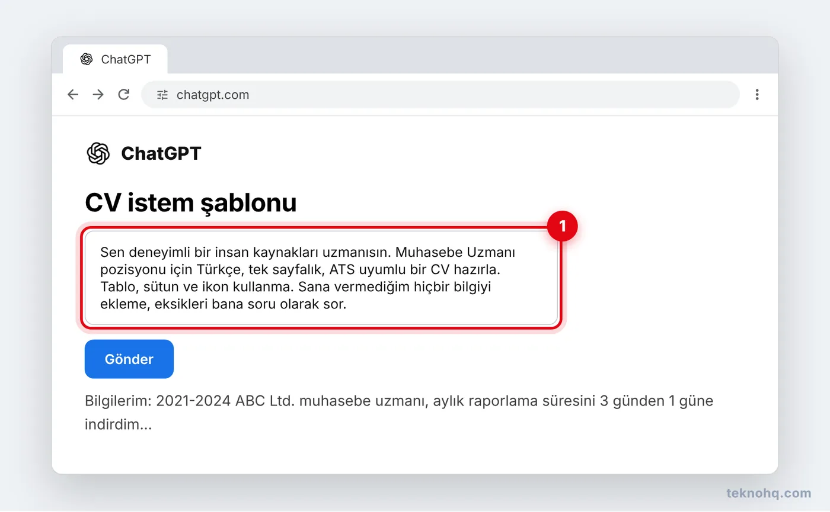Viewport: 830px width, 512px height.
Task: Reload the chatgpt.com page
Action: click(124, 95)
